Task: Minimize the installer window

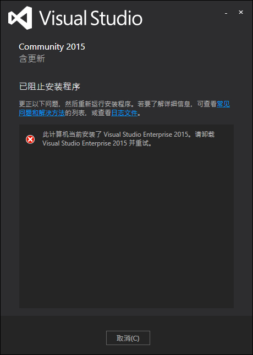Action: 226,13
